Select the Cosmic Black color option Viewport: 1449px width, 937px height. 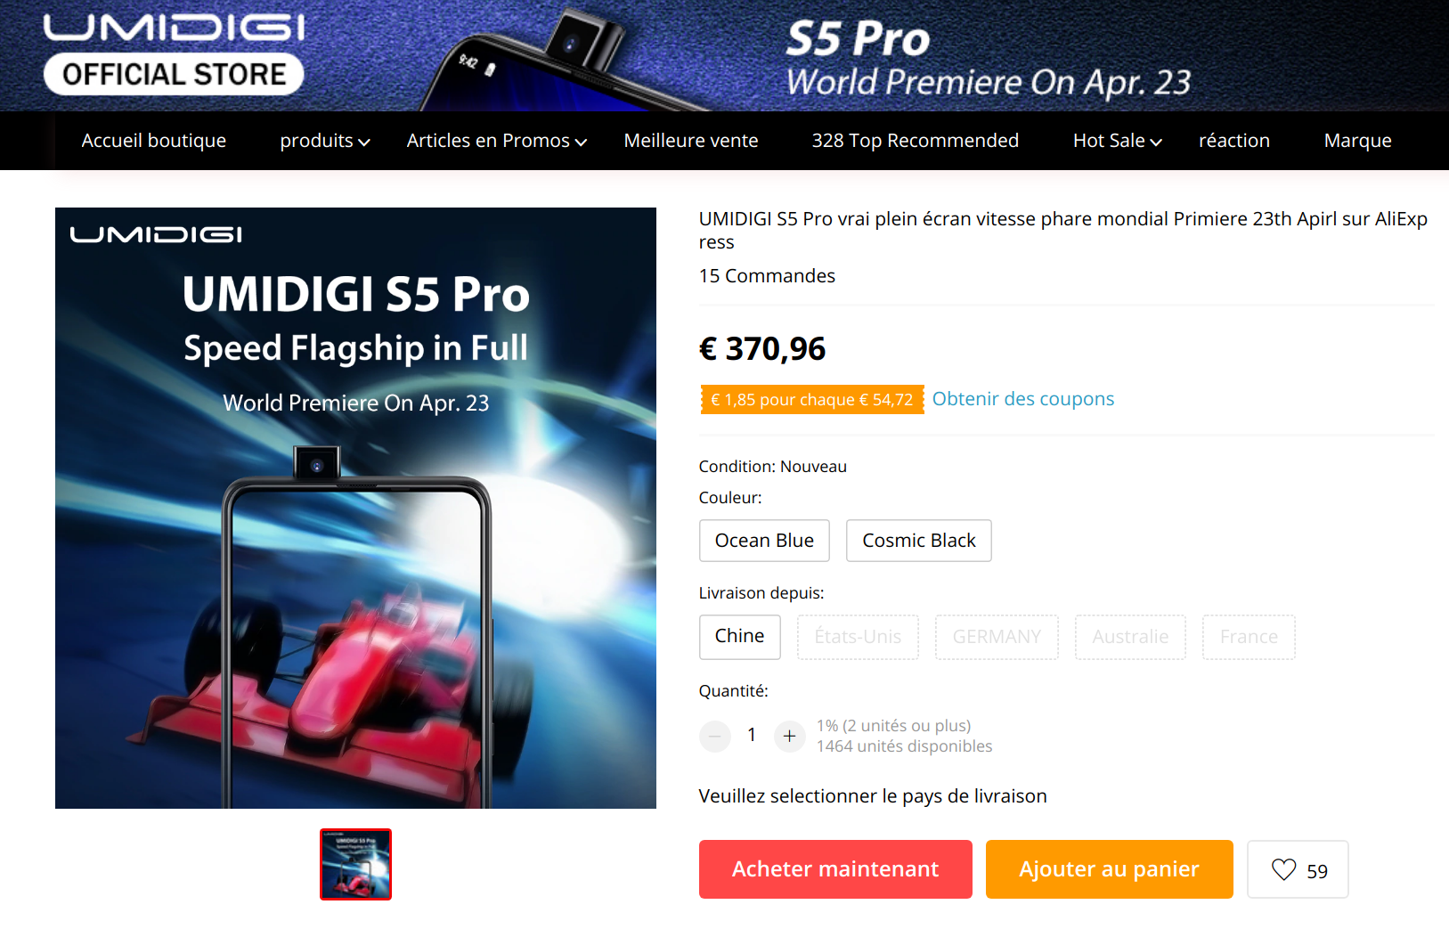[918, 541]
